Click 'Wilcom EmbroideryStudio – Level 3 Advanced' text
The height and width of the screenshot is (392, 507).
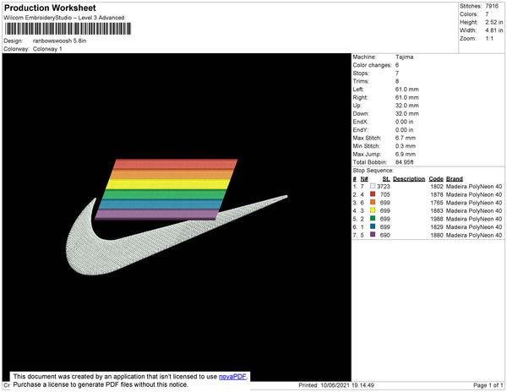[x=63, y=18]
